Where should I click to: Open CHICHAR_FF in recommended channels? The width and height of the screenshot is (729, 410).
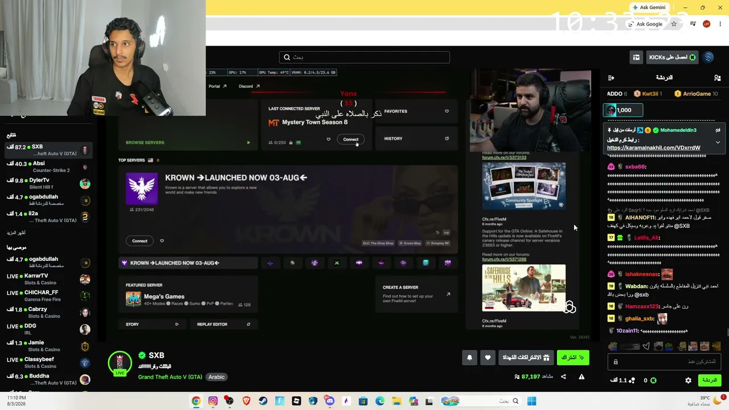click(x=48, y=296)
